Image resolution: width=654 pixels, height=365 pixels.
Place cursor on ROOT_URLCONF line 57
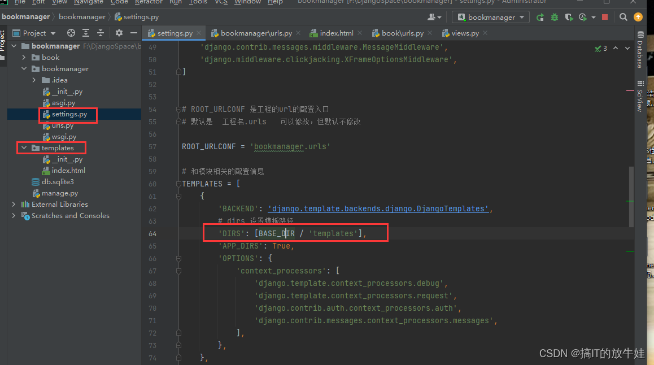(x=256, y=147)
